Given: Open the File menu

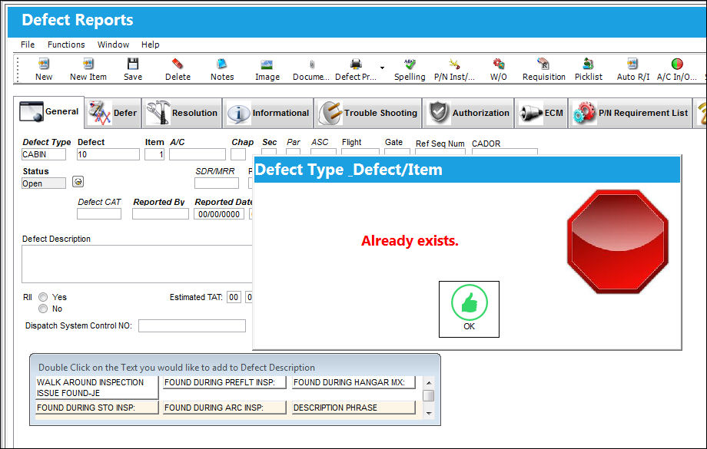Looking at the screenshot, I should point(28,45).
